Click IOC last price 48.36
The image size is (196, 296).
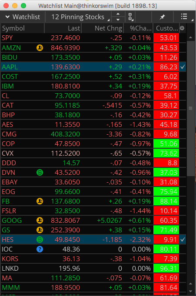click(71, 249)
